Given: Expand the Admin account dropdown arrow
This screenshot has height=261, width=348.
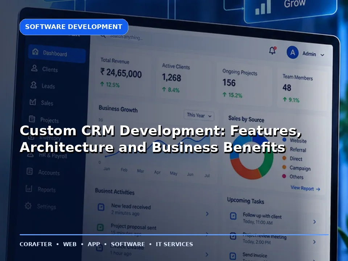Looking at the screenshot, I should pos(322,55).
